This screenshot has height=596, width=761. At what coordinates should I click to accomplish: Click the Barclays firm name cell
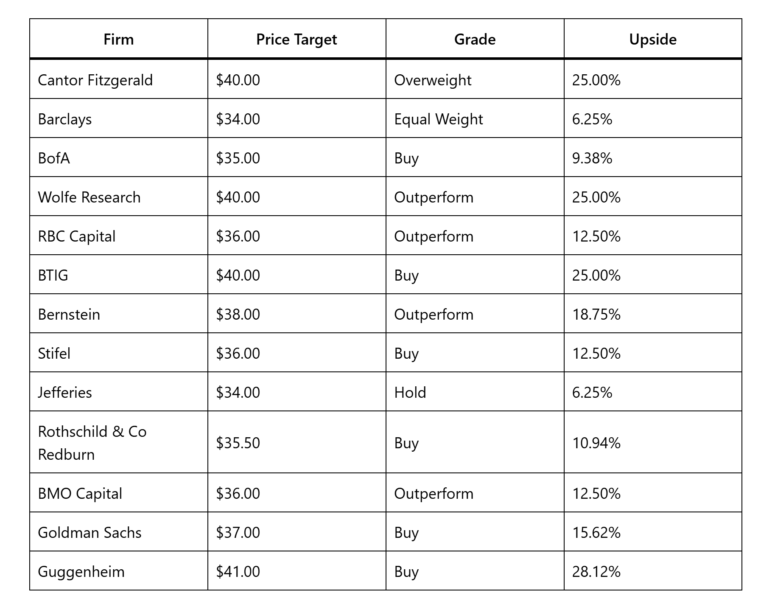[65, 119]
